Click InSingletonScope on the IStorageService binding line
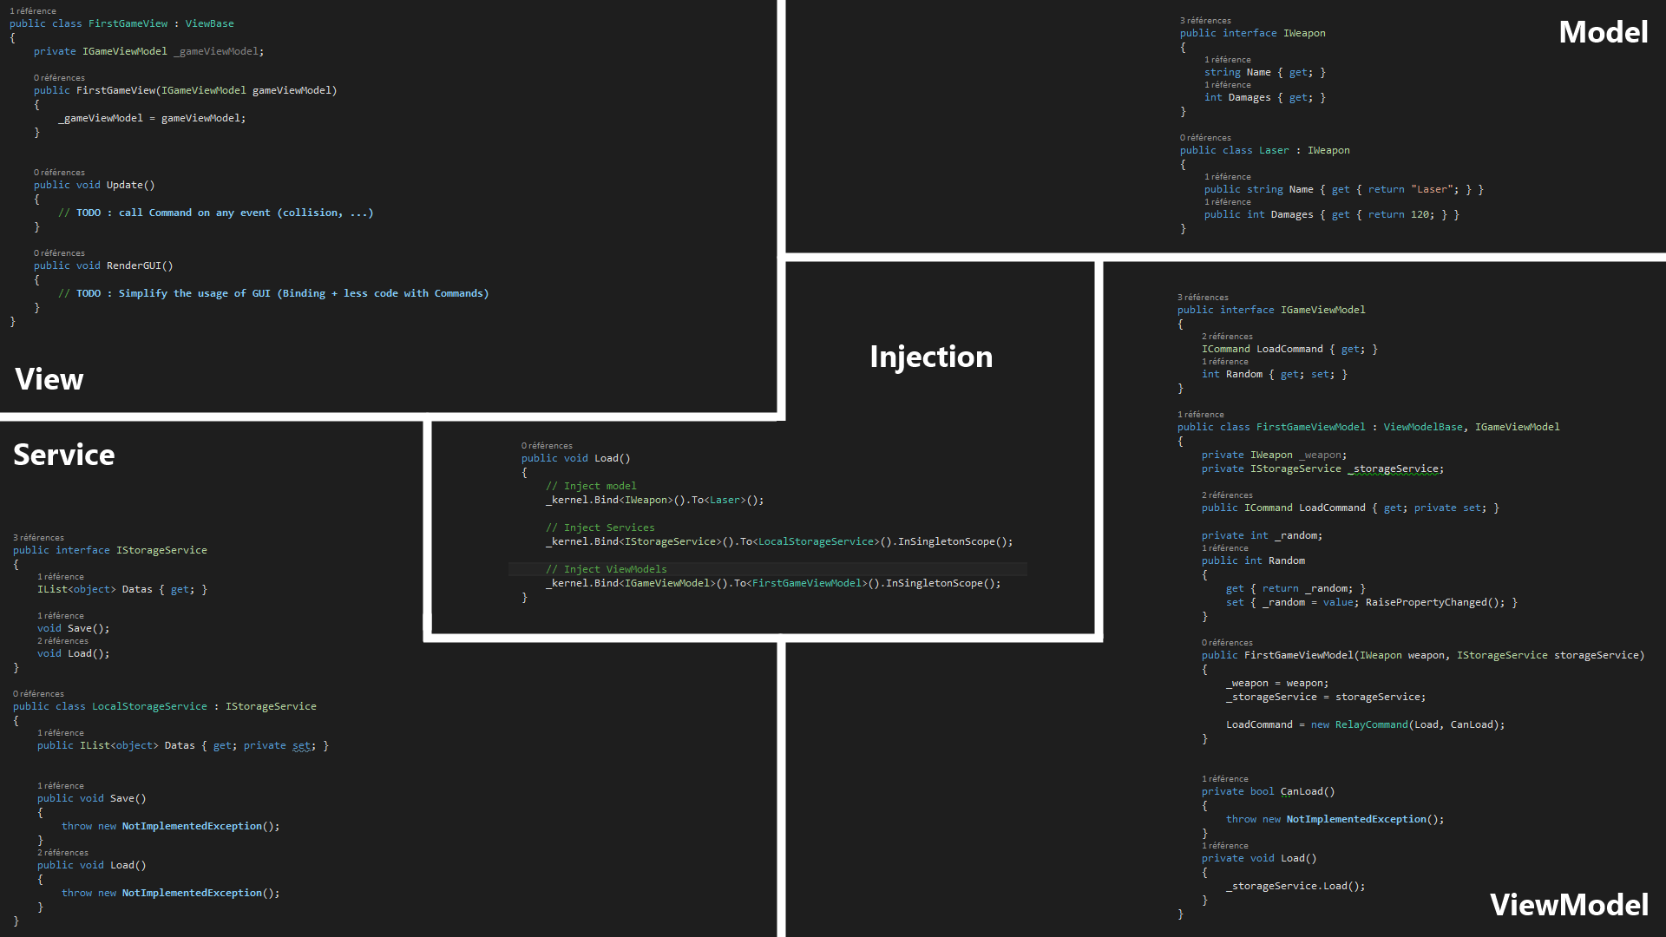Viewport: 1666px width, 937px height. coord(946,541)
